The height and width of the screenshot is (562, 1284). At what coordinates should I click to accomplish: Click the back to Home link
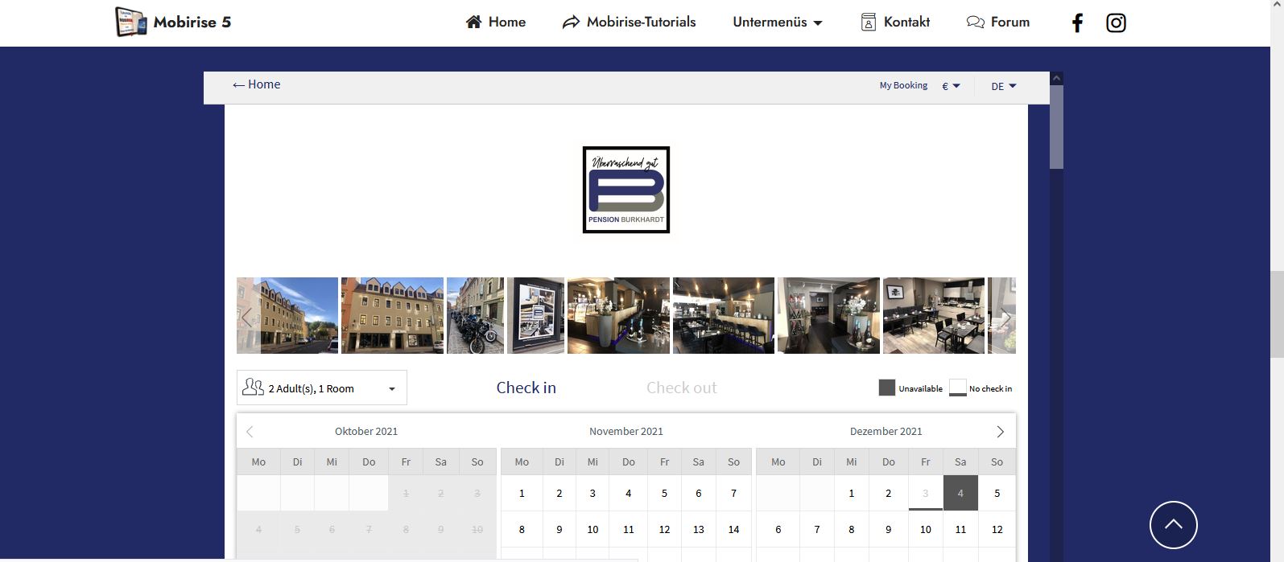tap(257, 84)
